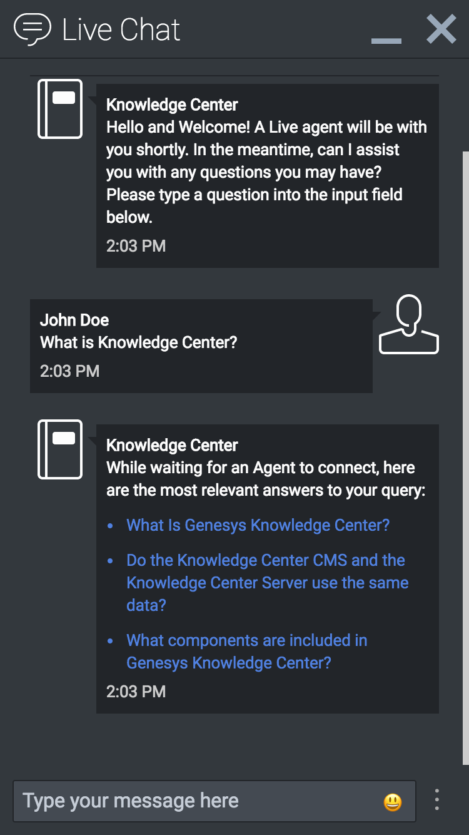Viewport: 469px width, 835px height.
Task: Select John Doe's "What is Knowledge Center?" message
Action: pyautogui.click(x=139, y=342)
